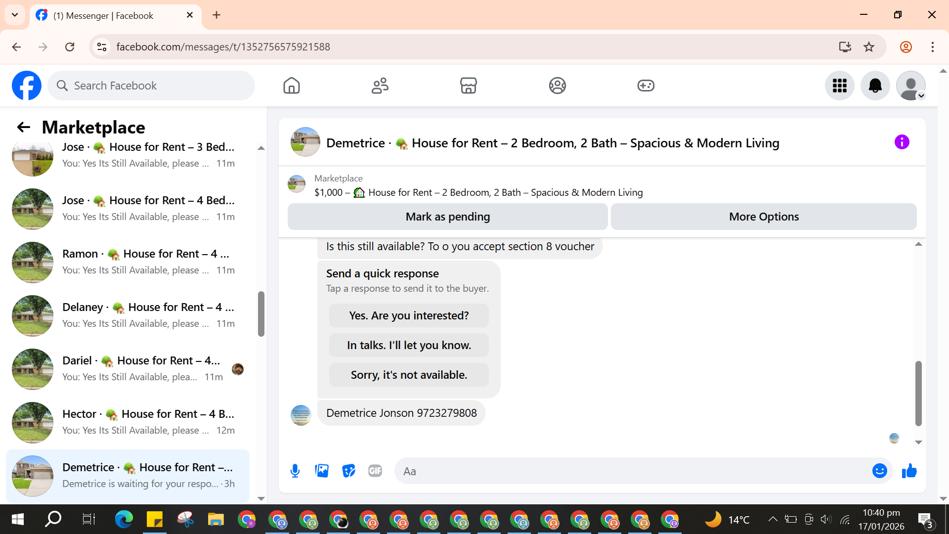Viewport: 949px width, 534px height.
Task: Click the chat conversation scrollbar thumb
Action: tap(918, 393)
